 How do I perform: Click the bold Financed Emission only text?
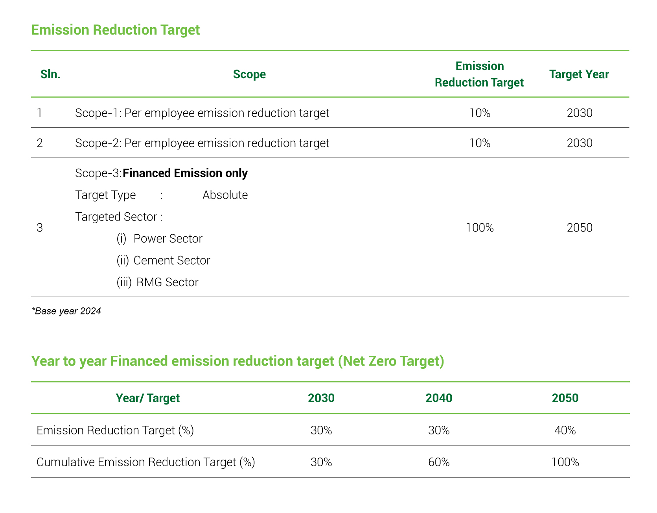(185, 173)
